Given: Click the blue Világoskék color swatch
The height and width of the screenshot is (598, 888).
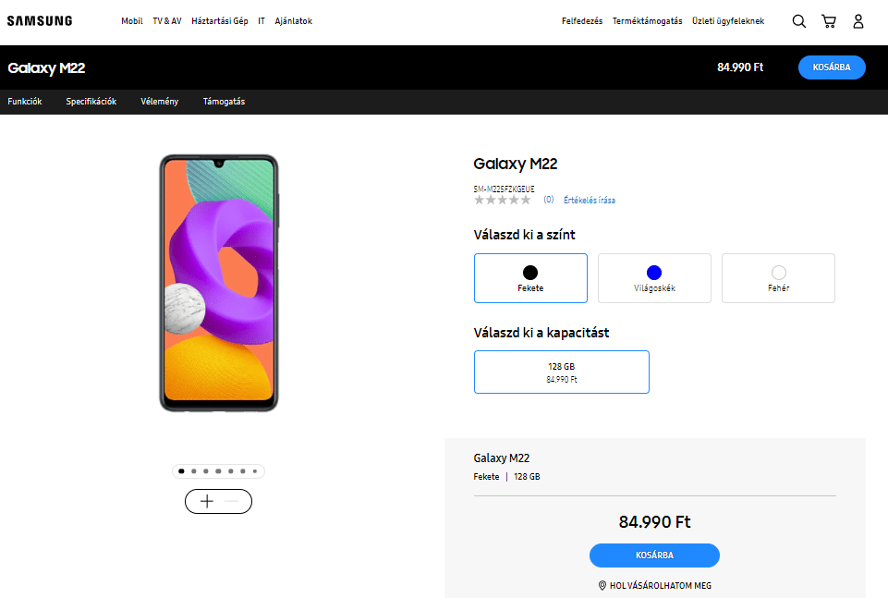Looking at the screenshot, I should [x=654, y=272].
